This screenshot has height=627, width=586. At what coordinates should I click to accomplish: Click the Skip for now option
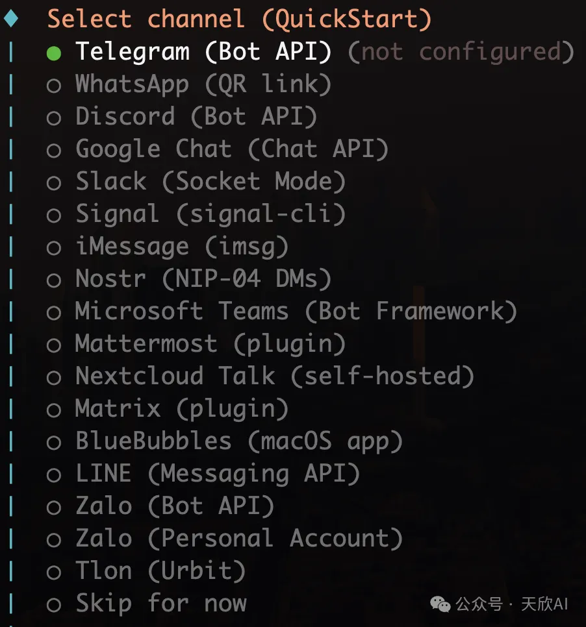(x=160, y=604)
